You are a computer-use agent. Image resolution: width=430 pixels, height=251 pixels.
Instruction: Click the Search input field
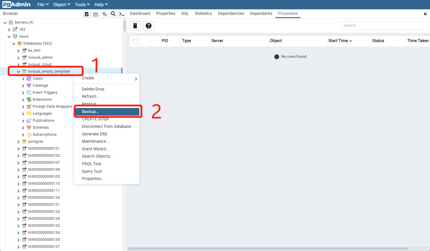383,25
